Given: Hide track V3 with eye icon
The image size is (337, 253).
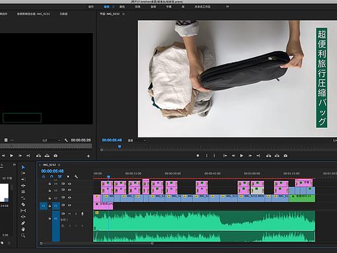Looking at the screenshot, I should click(x=69, y=190).
